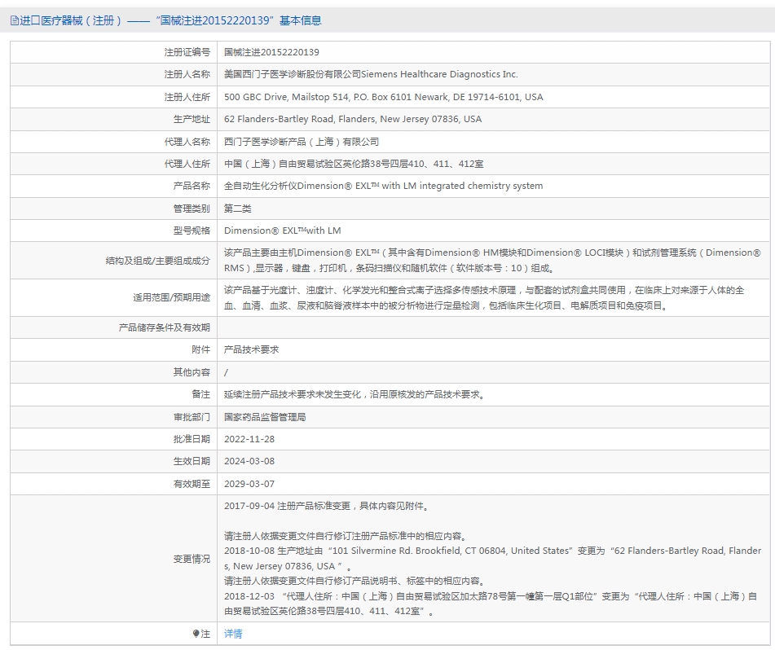
Task: Click the 代理人住所 label
Action: coord(187,164)
